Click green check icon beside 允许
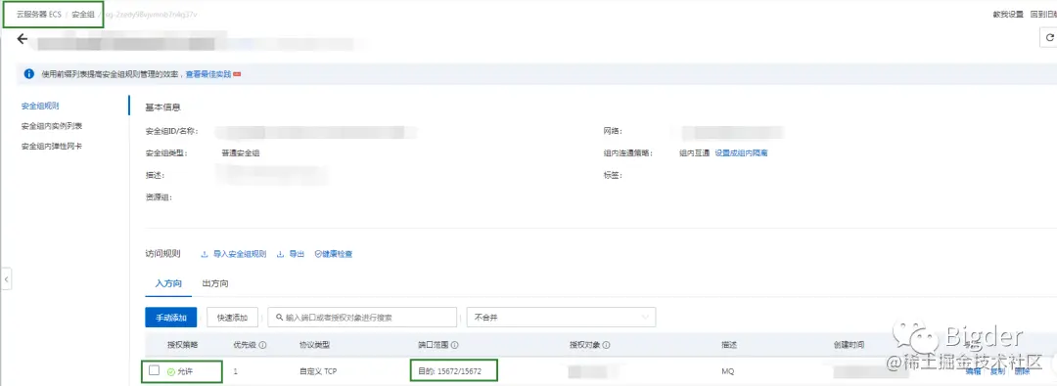The image size is (1057, 386). (170, 371)
